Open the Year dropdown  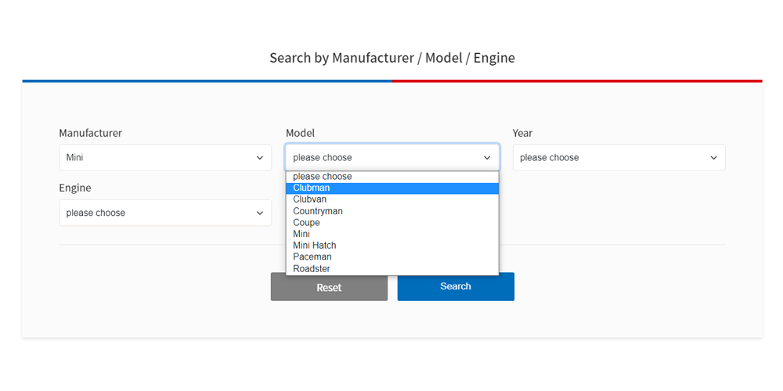click(x=619, y=158)
